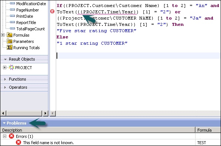The height and width of the screenshot is (146, 221).
Task: Select PrintDate in the field tree
Action: tap(25, 16)
